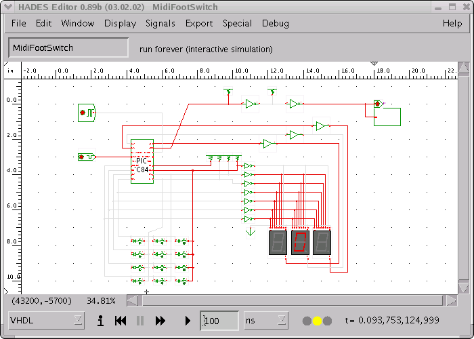Fast forward the simulation

[160, 321]
